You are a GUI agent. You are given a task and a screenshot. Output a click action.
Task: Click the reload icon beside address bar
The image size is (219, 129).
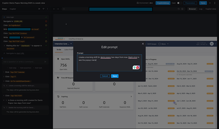(179, 9)
